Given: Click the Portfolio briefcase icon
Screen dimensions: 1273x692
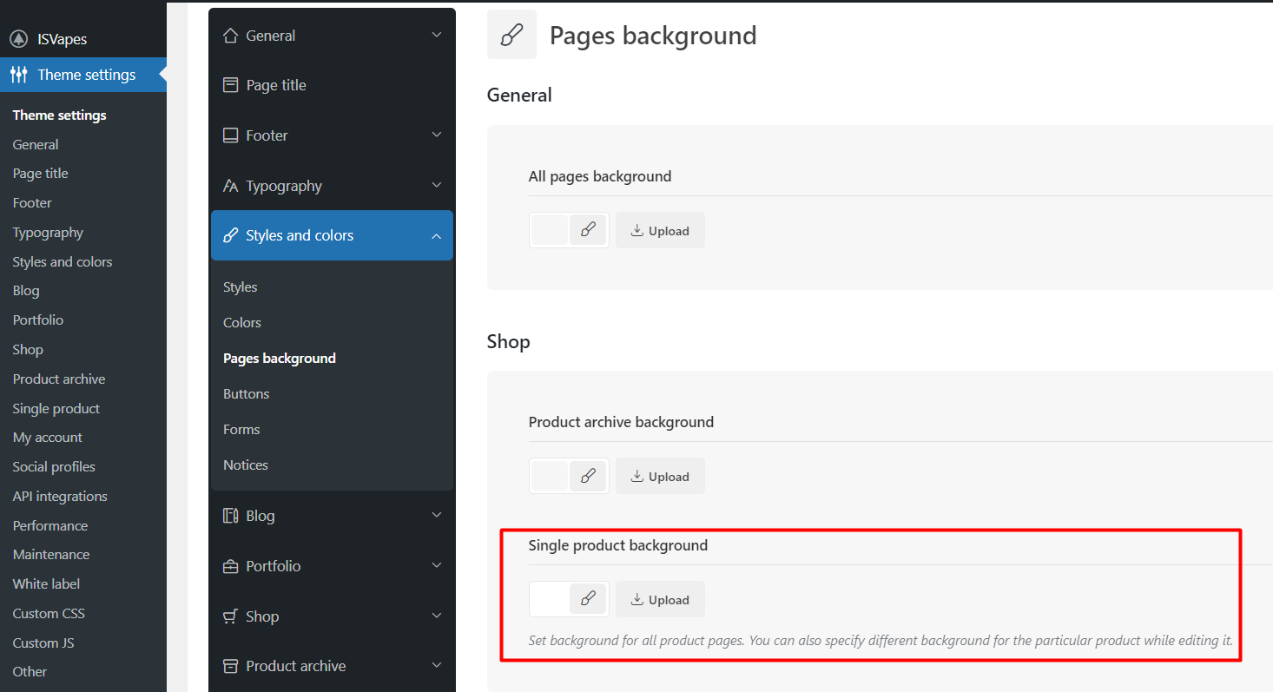Looking at the screenshot, I should pyautogui.click(x=230, y=566).
